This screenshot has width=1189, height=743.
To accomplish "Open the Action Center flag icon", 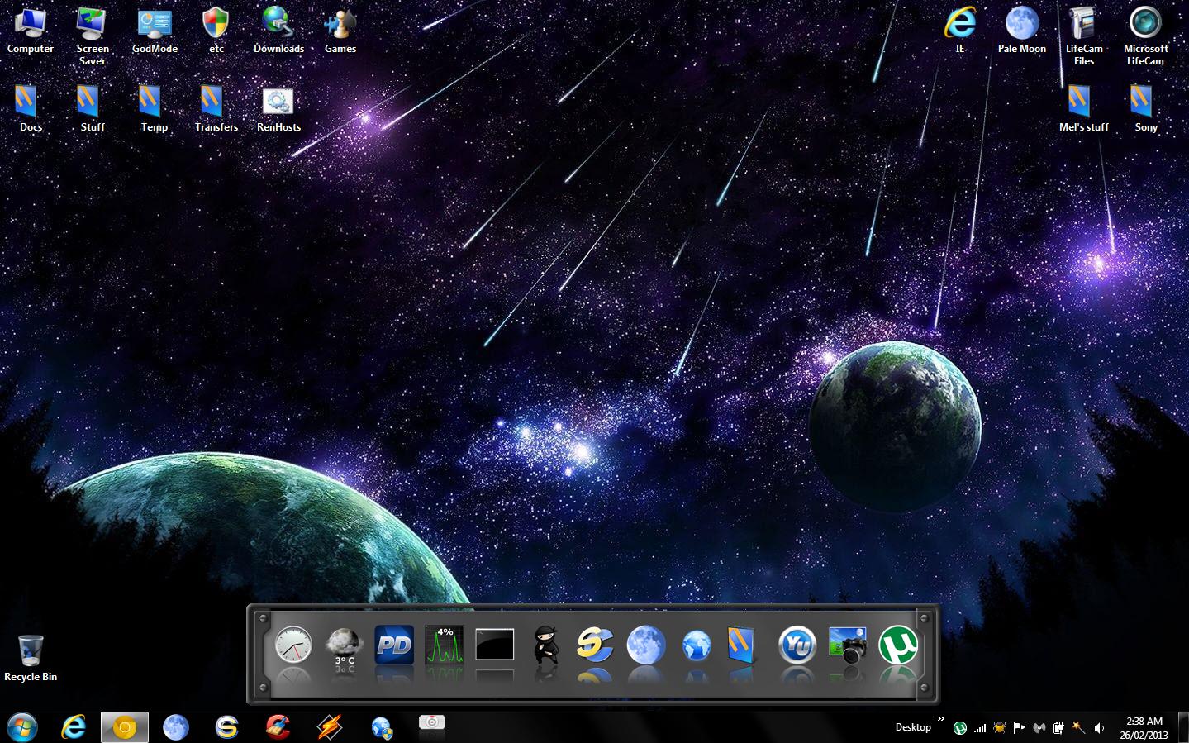I will click(x=1020, y=728).
